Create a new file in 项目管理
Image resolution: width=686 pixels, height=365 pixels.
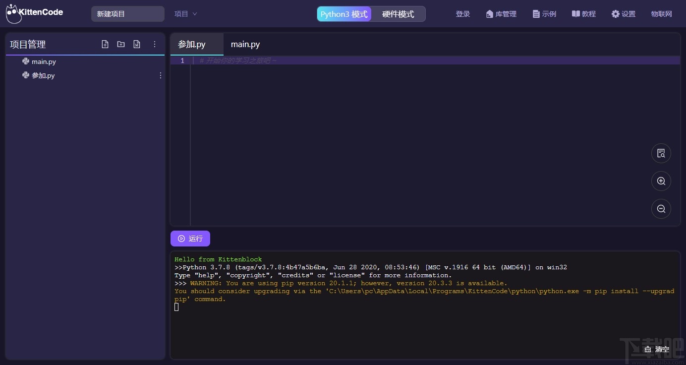click(105, 44)
